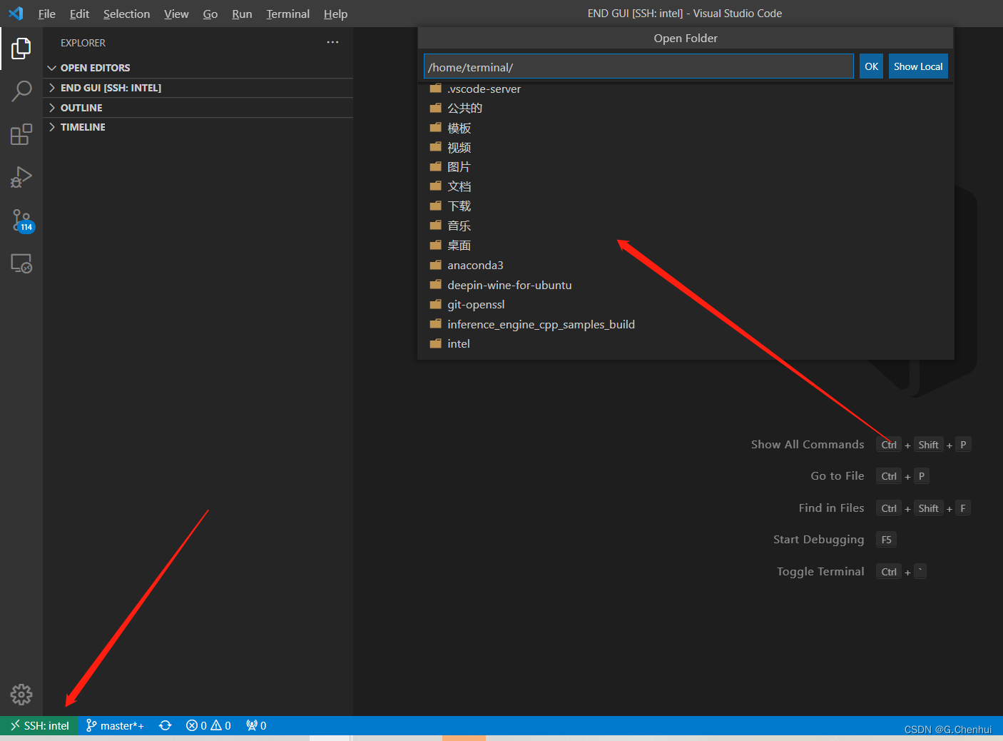Click the master*+ branch indicator

click(115, 725)
